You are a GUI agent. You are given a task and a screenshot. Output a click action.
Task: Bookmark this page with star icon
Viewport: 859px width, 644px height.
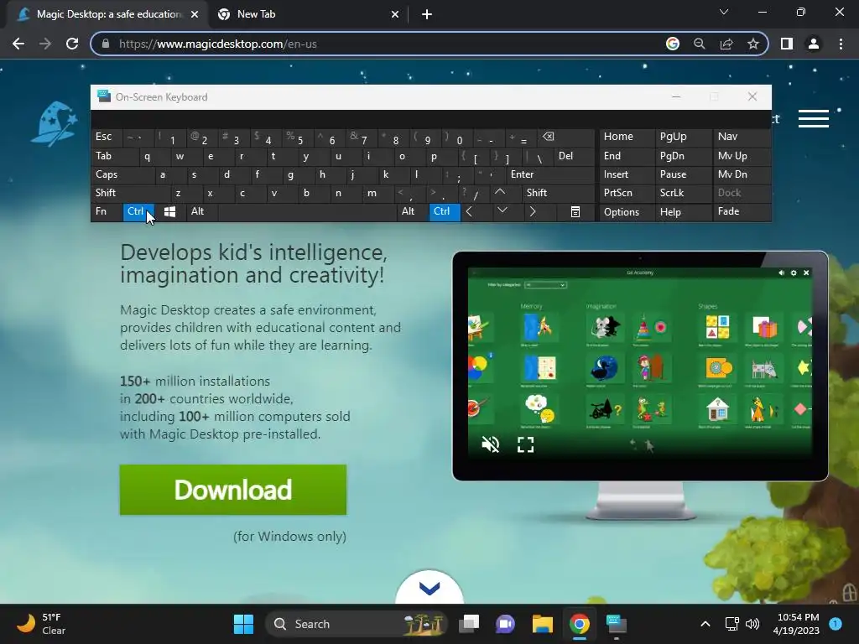tap(753, 44)
